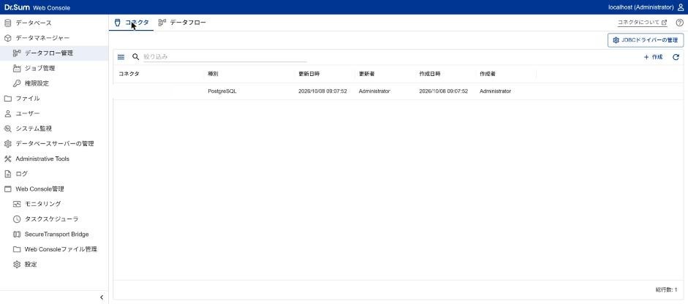688x304 pixels.
Task: Click the 更新日時 value 09:07:52 in the row
Action: tap(336, 91)
